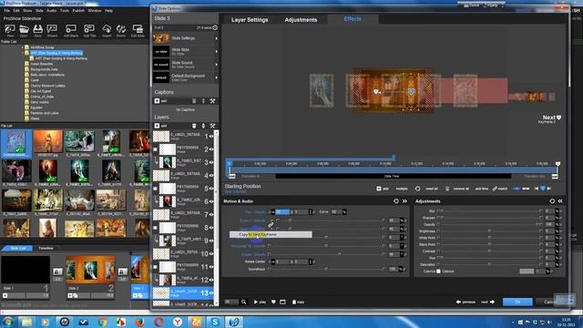Switch to the Adjustments tab
Image resolution: width=583 pixels, height=328 pixels.
click(301, 20)
